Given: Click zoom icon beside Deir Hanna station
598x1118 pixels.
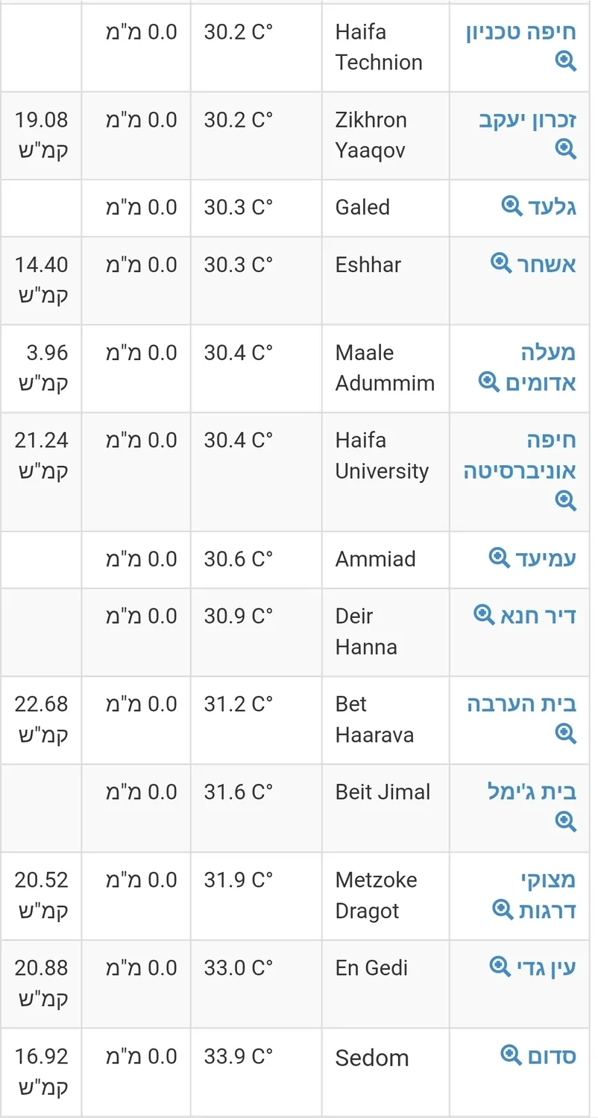Looking at the screenshot, I should (x=485, y=614).
